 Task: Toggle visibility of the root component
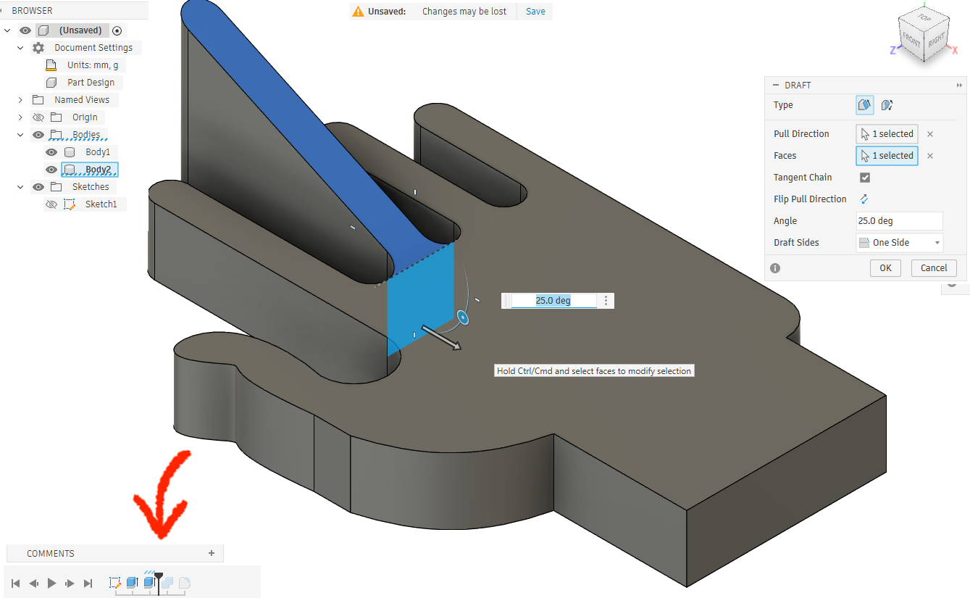click(25, 30)
